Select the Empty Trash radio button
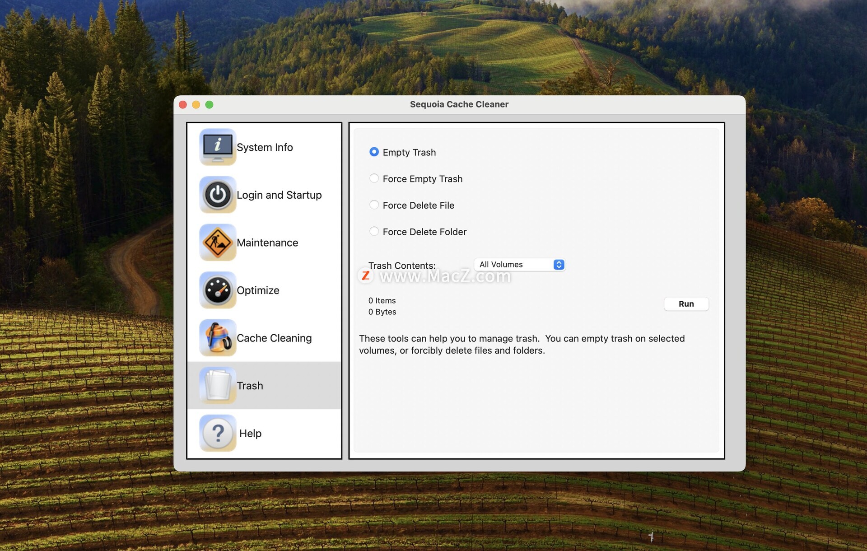This screenshot has width=867, height=551. coord(374,152)
